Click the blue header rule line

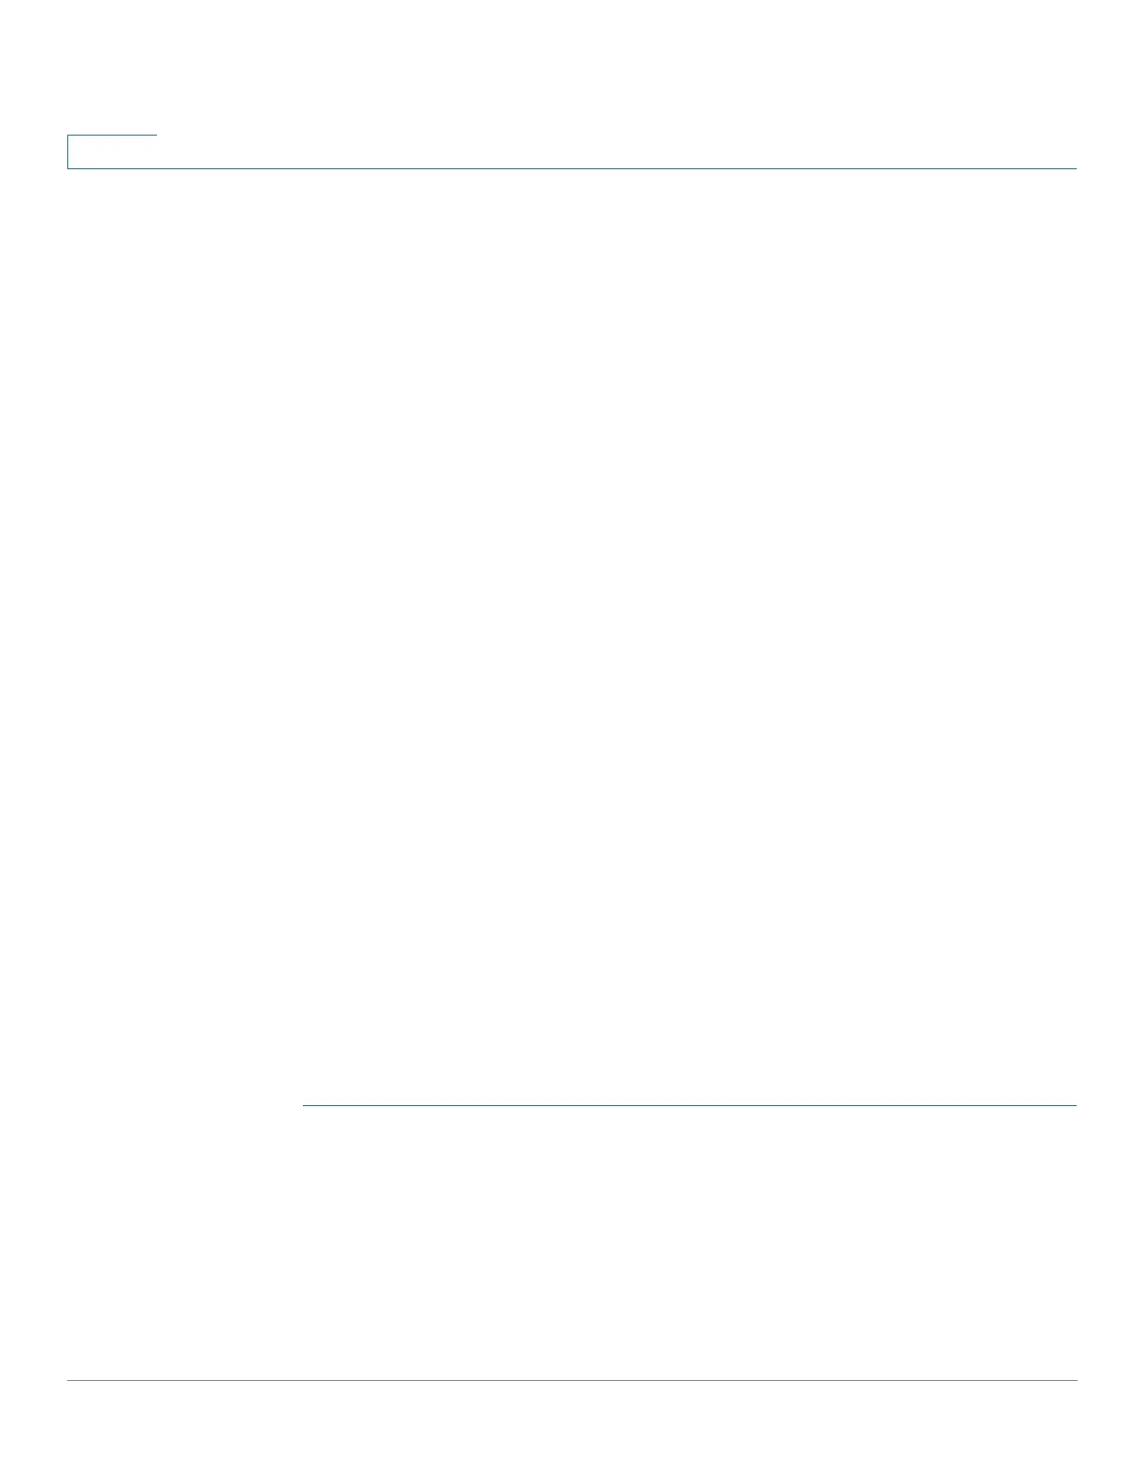click(x=572, y=168)
